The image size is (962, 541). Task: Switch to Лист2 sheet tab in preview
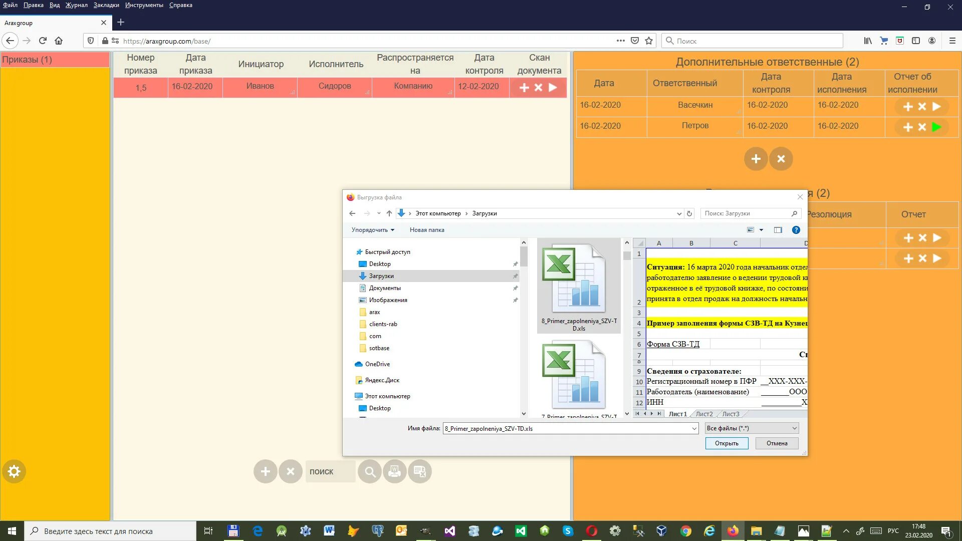(704, 414)
